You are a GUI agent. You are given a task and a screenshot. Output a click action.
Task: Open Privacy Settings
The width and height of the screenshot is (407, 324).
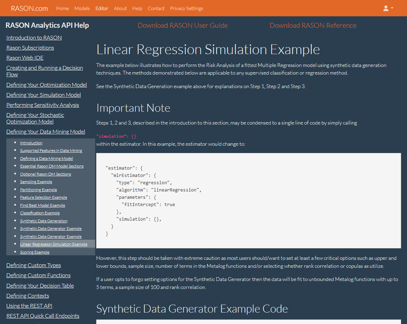pos(186,8)
